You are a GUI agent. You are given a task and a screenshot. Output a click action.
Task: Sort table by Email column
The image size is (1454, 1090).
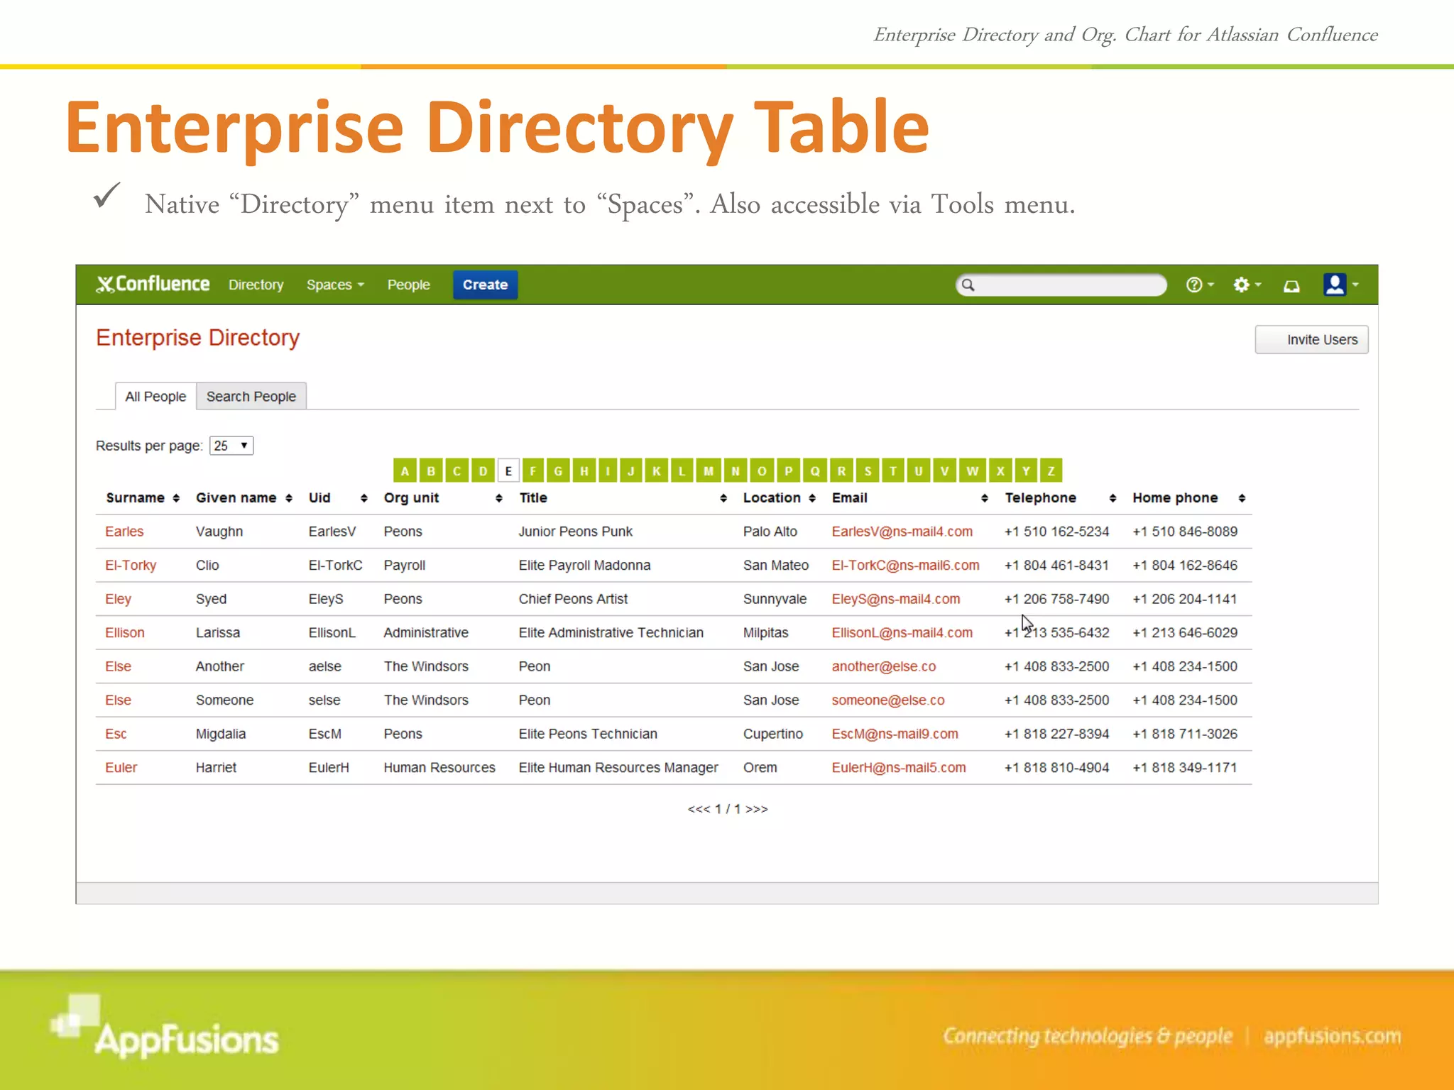pyautogui.click(x=910, y=498)
